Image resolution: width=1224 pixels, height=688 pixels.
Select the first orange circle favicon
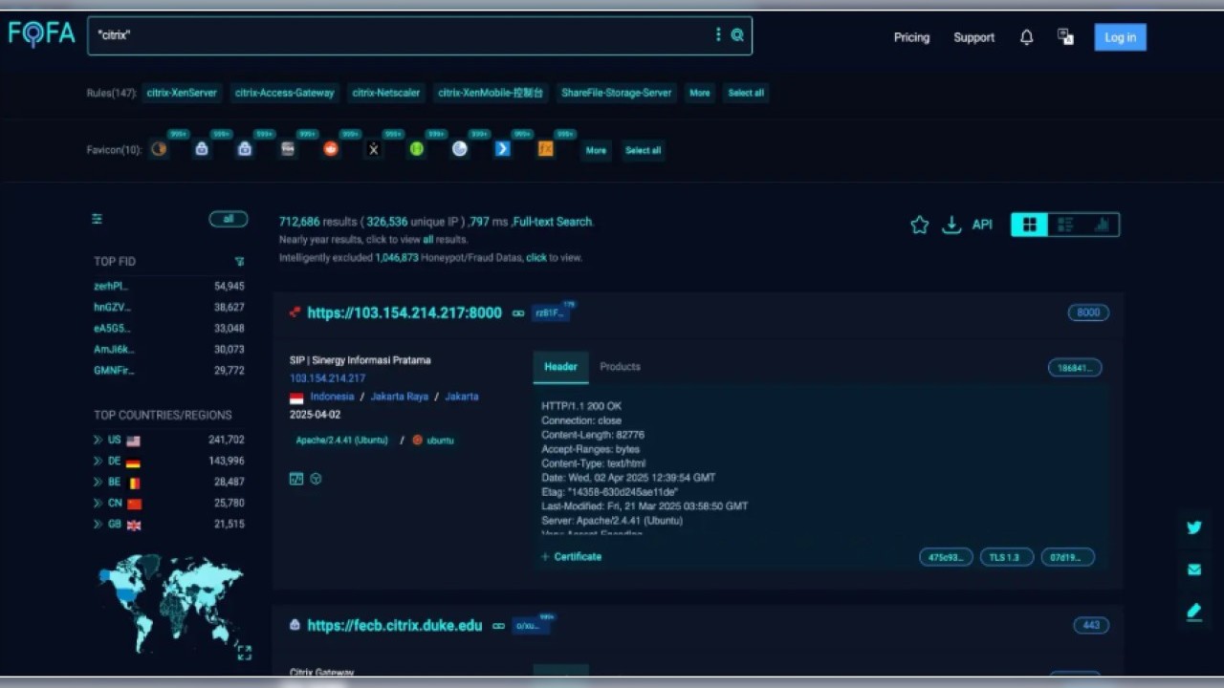tap(159, 149)
